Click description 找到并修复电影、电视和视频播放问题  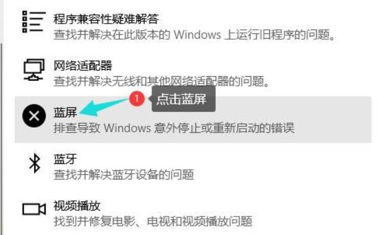[153, 221]
